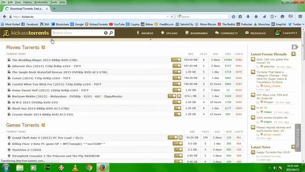305x172 pixels.
Task: Bookmark this page star icon
Action: pos(234,17)
